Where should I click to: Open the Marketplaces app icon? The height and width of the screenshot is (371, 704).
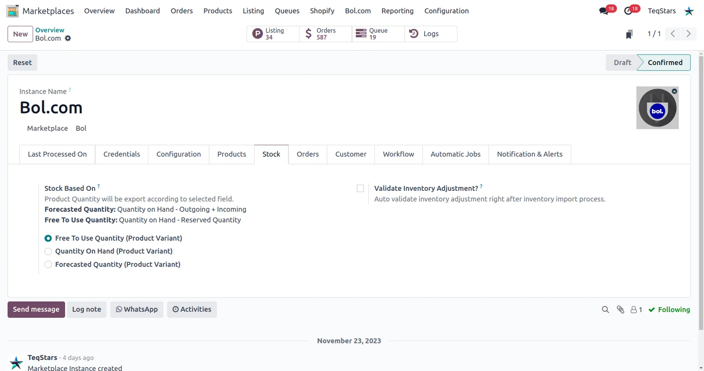click(x=12, y=11)
